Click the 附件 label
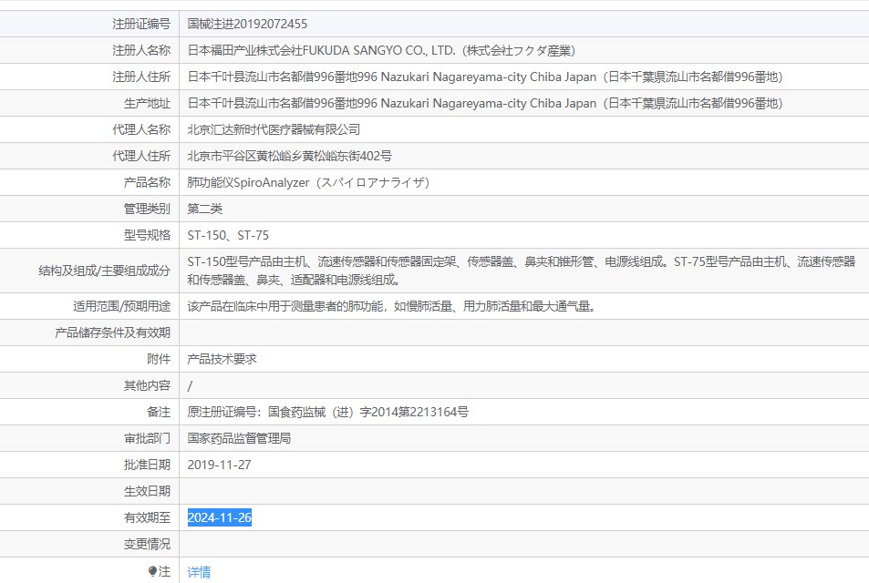Image resolution: width=869 pixels, height=583 pixels. click(159, 359)
